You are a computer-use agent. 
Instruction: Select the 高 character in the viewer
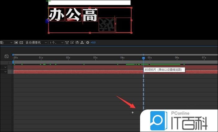[90, 15]
